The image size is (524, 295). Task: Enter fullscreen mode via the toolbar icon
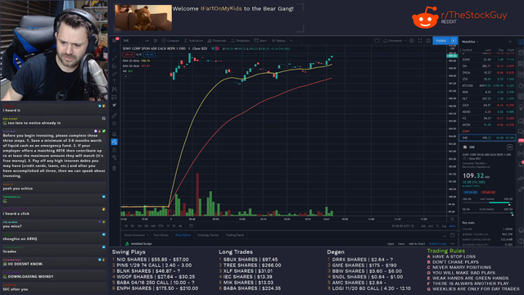pyautogui.click(x=420, y=40)
